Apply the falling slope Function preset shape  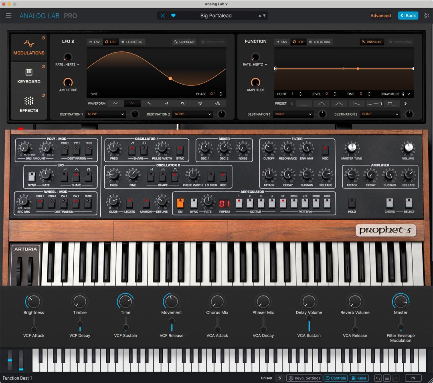pos(356,104)
